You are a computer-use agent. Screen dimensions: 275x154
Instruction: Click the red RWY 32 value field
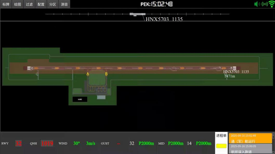click(18, 143)
